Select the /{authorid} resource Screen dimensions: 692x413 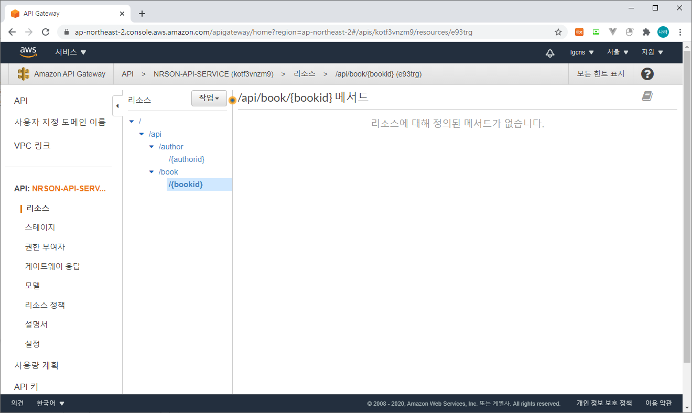coord(187,159)
